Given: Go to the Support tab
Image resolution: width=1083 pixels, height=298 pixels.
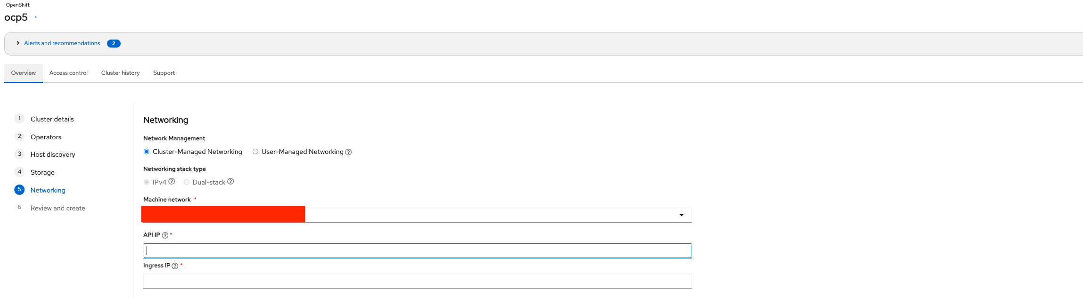Looking at the screenshot, I should pyautogui.click(x=164, y=73).
